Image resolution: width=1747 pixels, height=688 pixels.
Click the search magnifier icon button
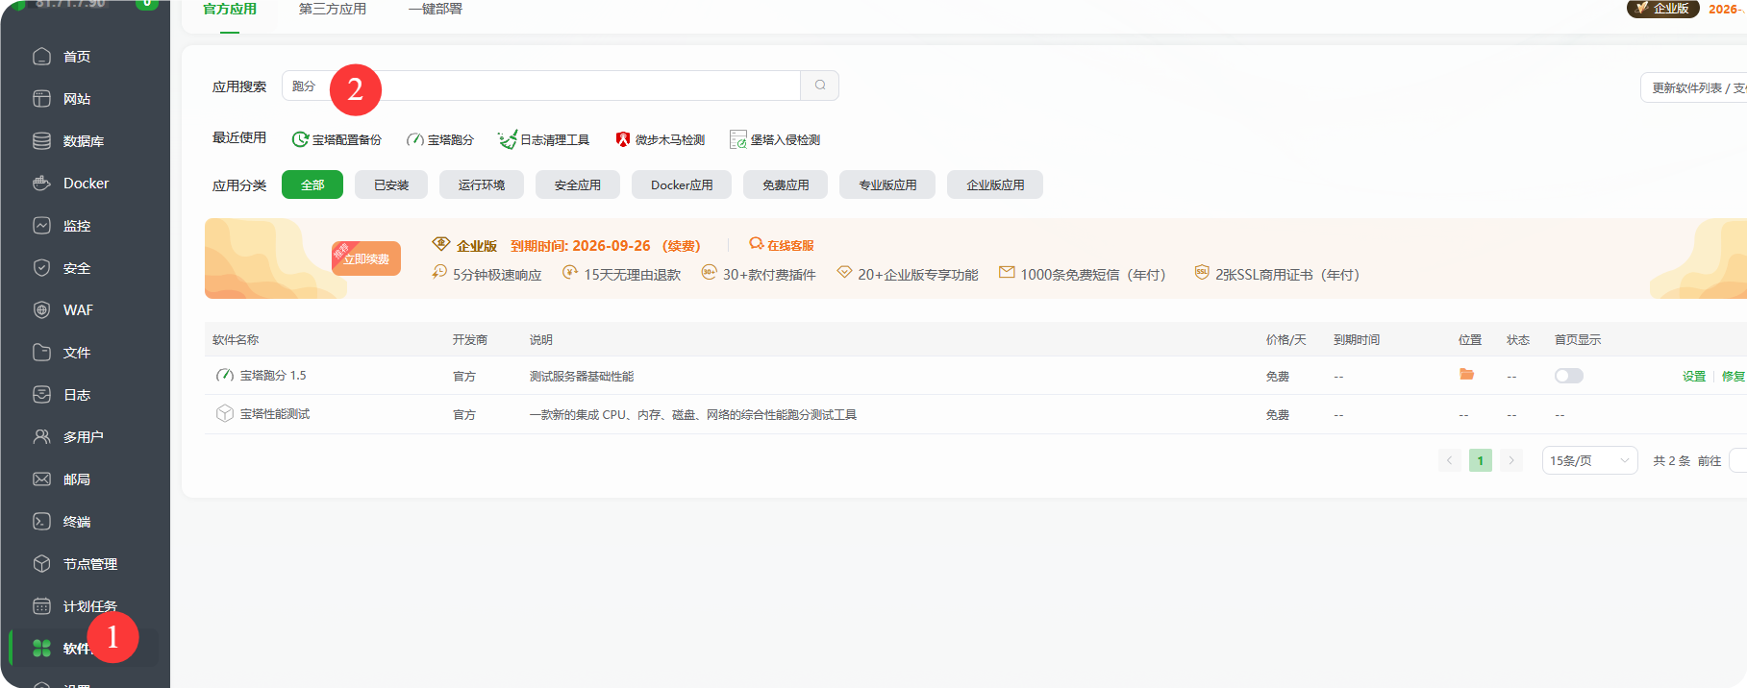coord(819,86)
